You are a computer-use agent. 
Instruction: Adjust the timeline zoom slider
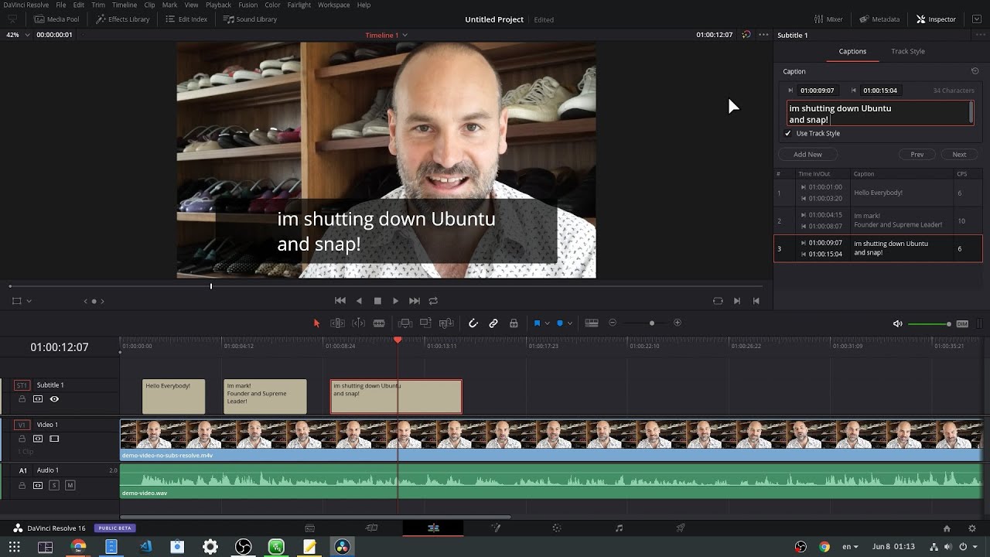pos(645,323)
